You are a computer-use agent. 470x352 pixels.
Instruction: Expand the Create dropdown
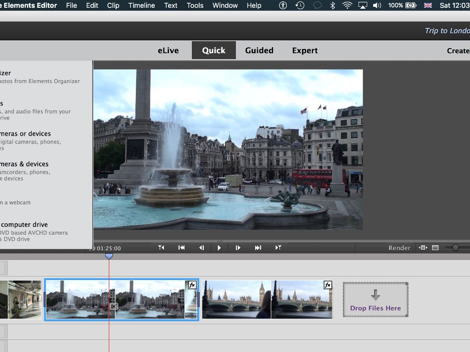click(458, 50)
